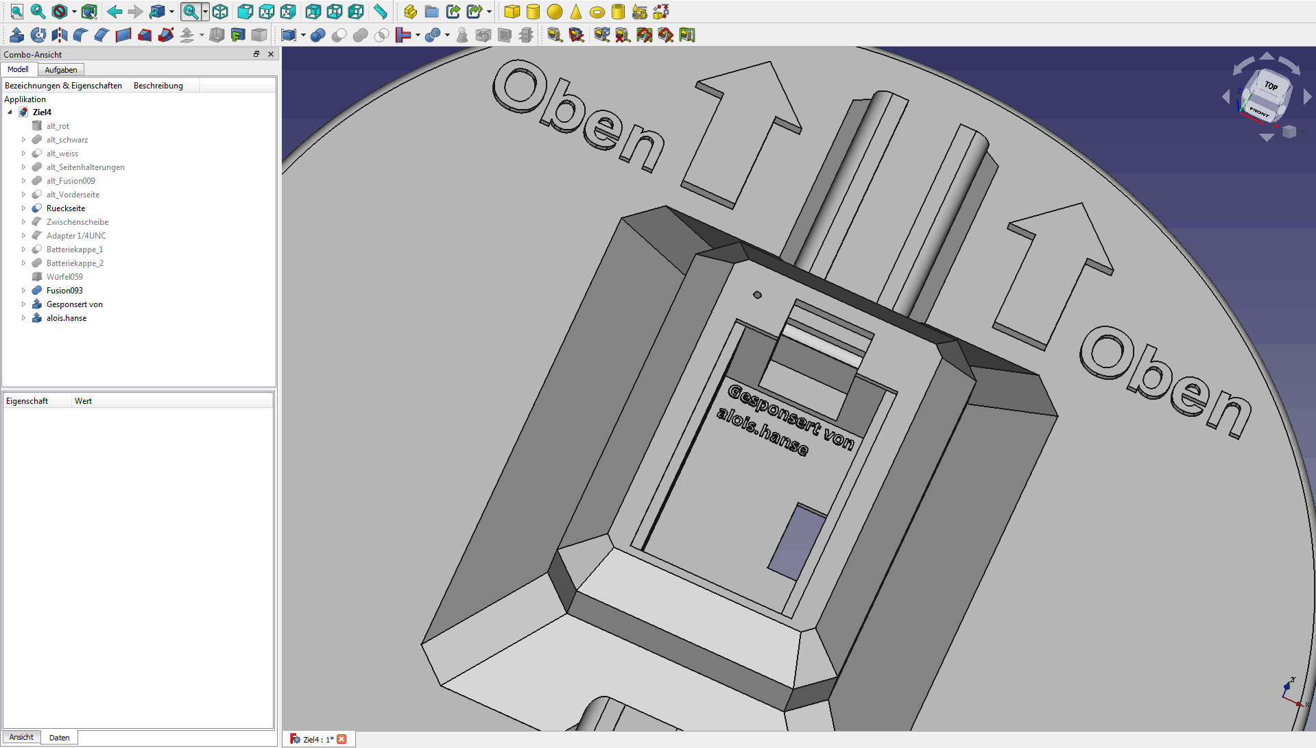Create a new group folder
The width and height of the screenshot is (1316, 748).
coord(431,12)
